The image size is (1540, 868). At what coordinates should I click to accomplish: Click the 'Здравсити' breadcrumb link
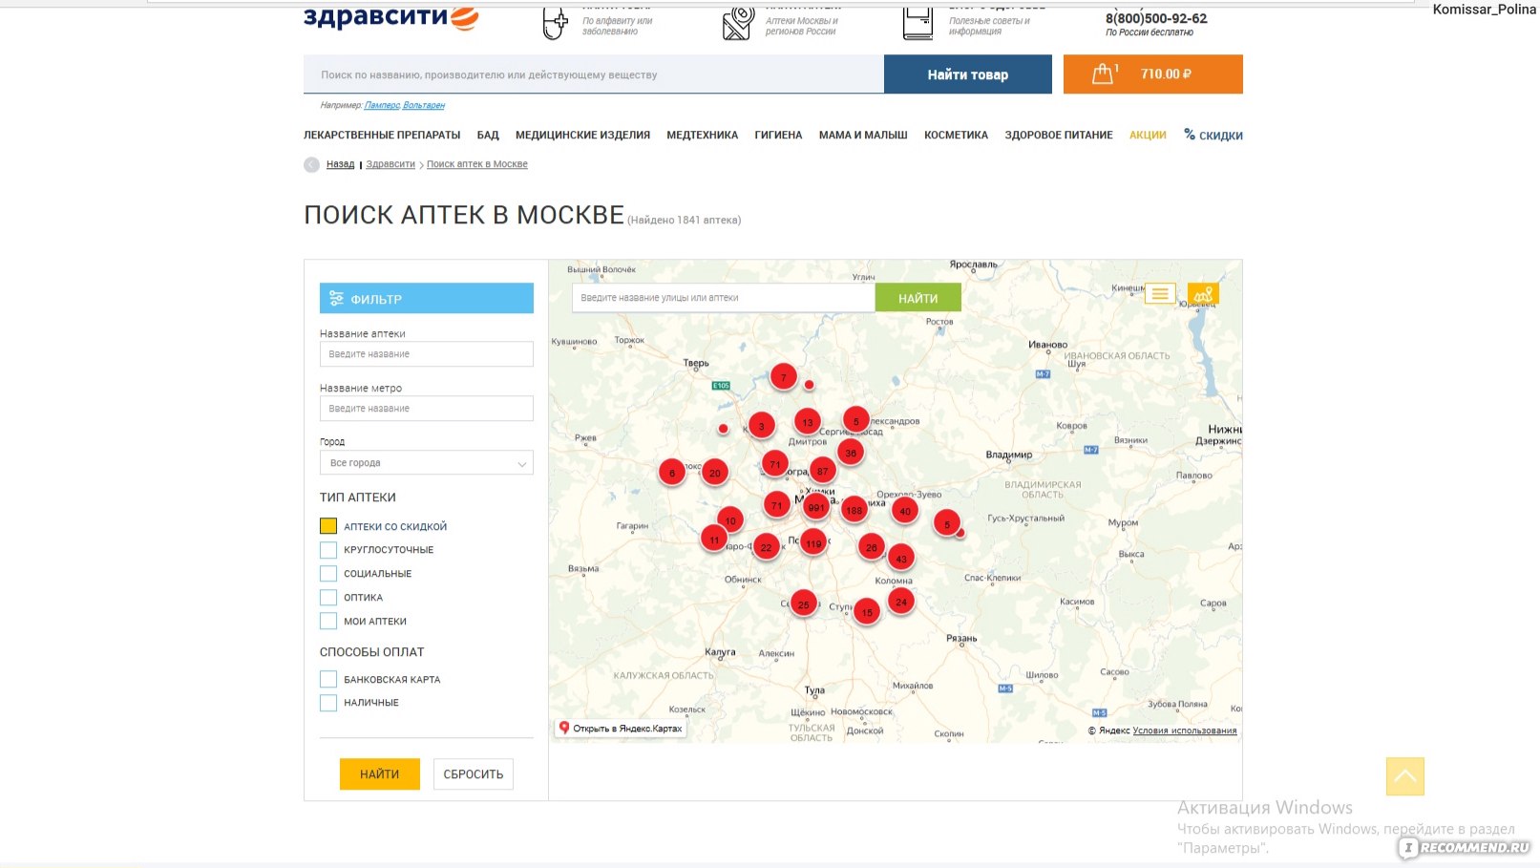tap(390, 164)
